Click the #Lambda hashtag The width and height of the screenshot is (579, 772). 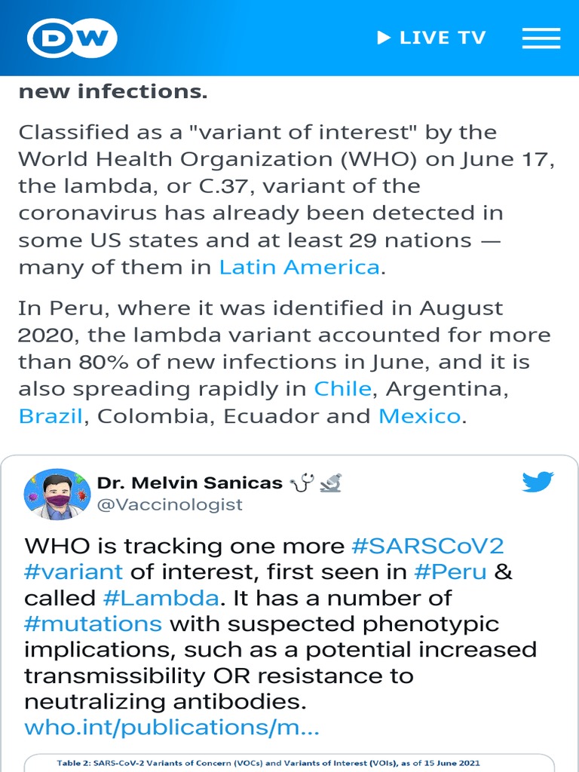161,599
